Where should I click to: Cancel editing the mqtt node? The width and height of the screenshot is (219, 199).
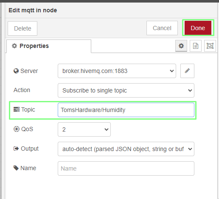point(162,28)
